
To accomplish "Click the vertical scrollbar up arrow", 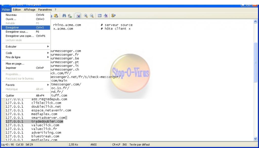I will (255, 22).
